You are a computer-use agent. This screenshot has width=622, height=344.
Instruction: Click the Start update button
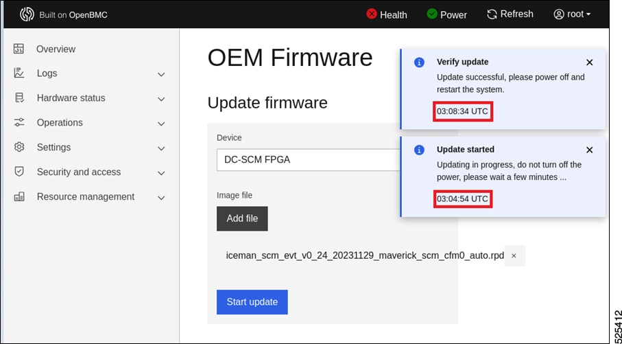tap(252, 302)
